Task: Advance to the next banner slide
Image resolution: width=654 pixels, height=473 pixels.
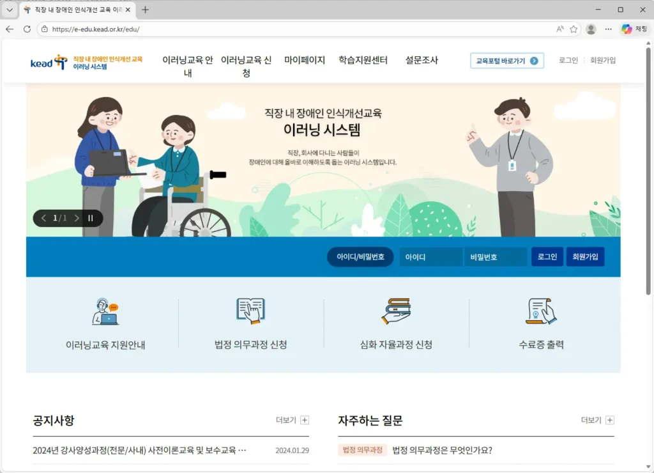Action: click(75, 218)
